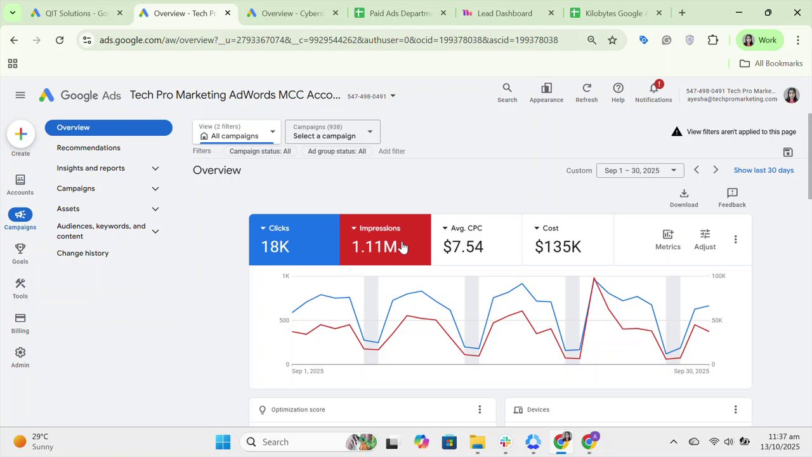Open the Feedback form
This screenshot has width=812, height=457.
pyautogui.click(x=732, y=197)
